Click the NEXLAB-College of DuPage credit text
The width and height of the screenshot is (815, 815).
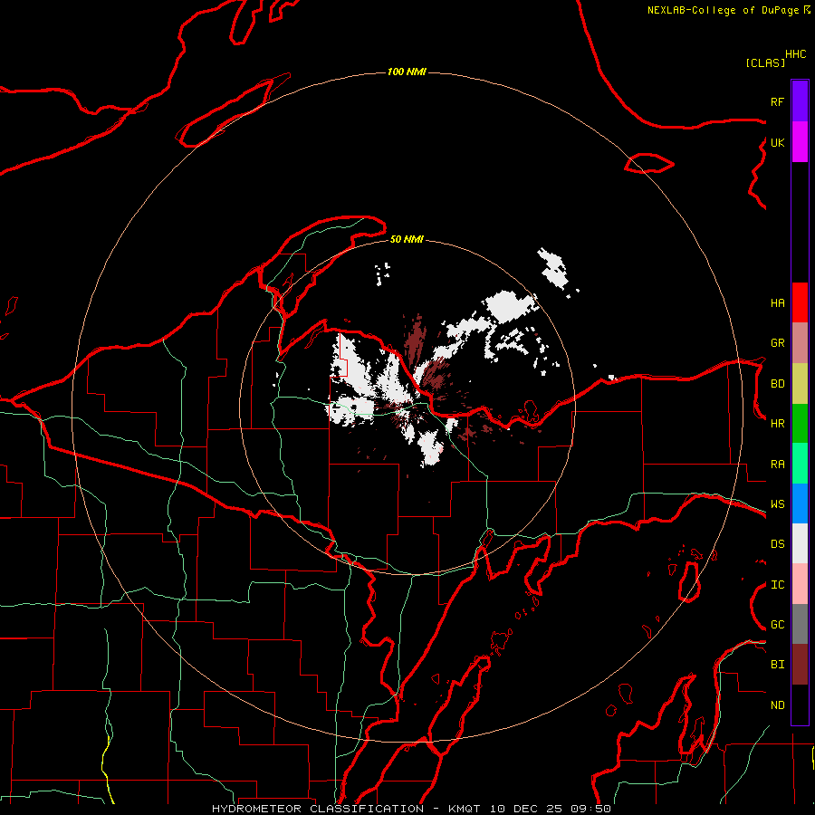(x=723, y=10)
